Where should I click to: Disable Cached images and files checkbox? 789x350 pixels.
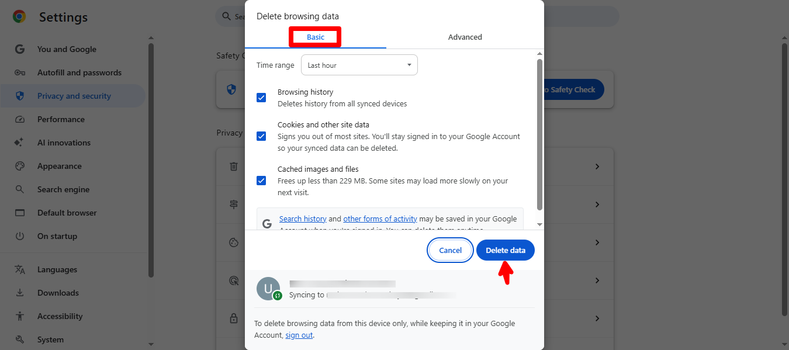(261, 181)
